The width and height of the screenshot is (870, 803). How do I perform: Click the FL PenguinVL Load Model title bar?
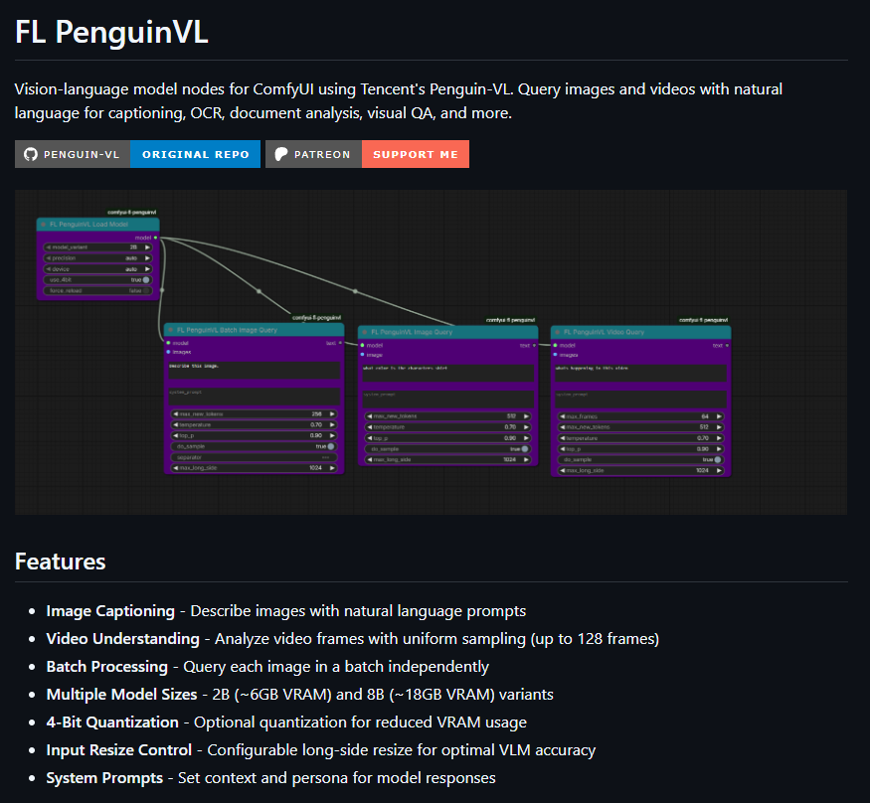coord(98,225)
